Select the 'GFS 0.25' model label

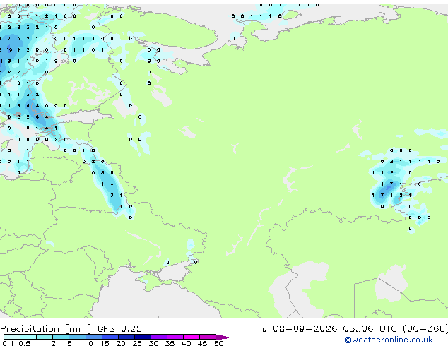(119, 329)
